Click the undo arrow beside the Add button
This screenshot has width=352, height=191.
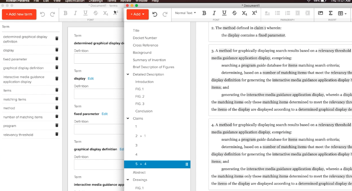tap(155, 14)
